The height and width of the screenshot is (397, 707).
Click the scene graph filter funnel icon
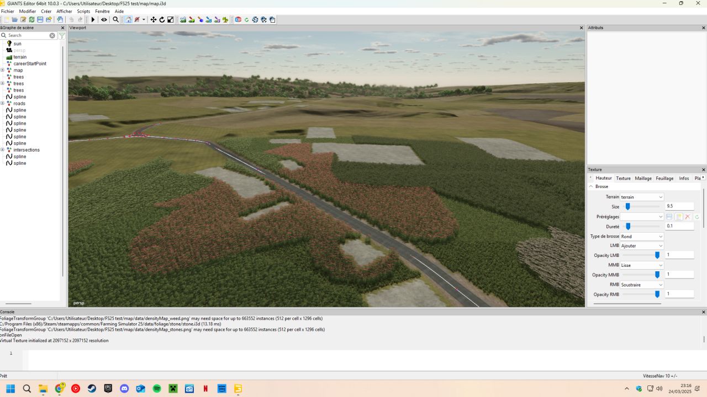pyautogui.click(x=62, y=35)
